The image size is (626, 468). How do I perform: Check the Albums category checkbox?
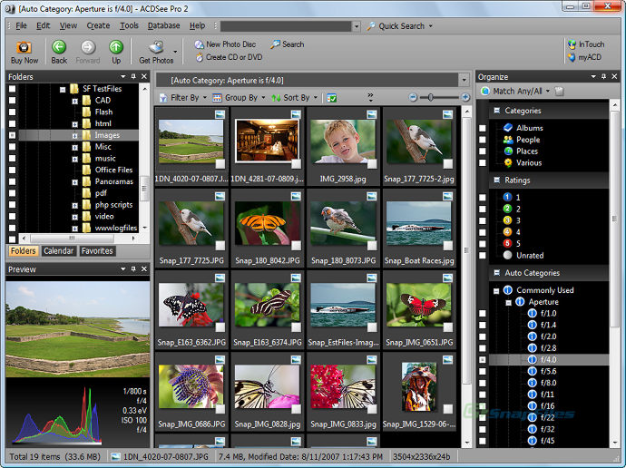484,128
